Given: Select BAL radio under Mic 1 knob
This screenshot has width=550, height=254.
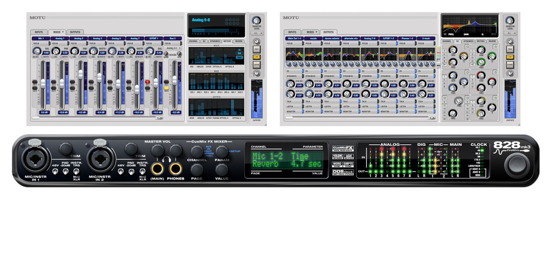Looking at the screenshot, I should [x=33, y=57].
